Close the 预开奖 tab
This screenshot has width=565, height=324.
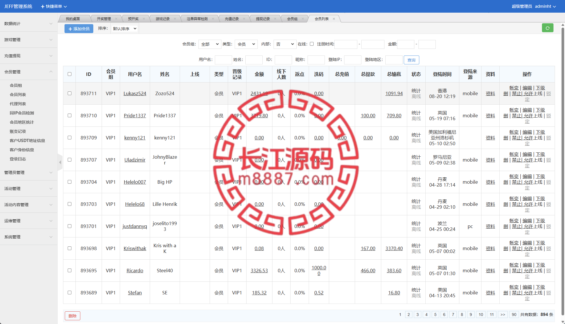tap(144, 19)
